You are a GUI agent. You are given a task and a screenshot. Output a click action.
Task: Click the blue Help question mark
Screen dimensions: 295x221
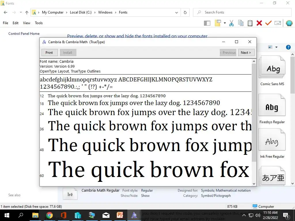tap(288, 47)
